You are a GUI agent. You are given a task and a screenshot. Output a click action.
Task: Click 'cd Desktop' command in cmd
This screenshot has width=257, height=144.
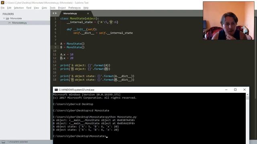click(x=85, y=104)
